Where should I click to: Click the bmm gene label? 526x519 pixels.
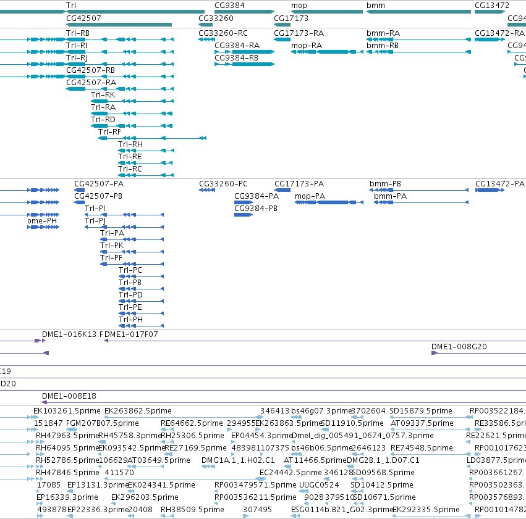(376, 6)
